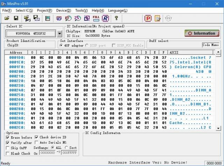
Task: Open project with the prj folder icon
Action: click(x=26, y=18)
